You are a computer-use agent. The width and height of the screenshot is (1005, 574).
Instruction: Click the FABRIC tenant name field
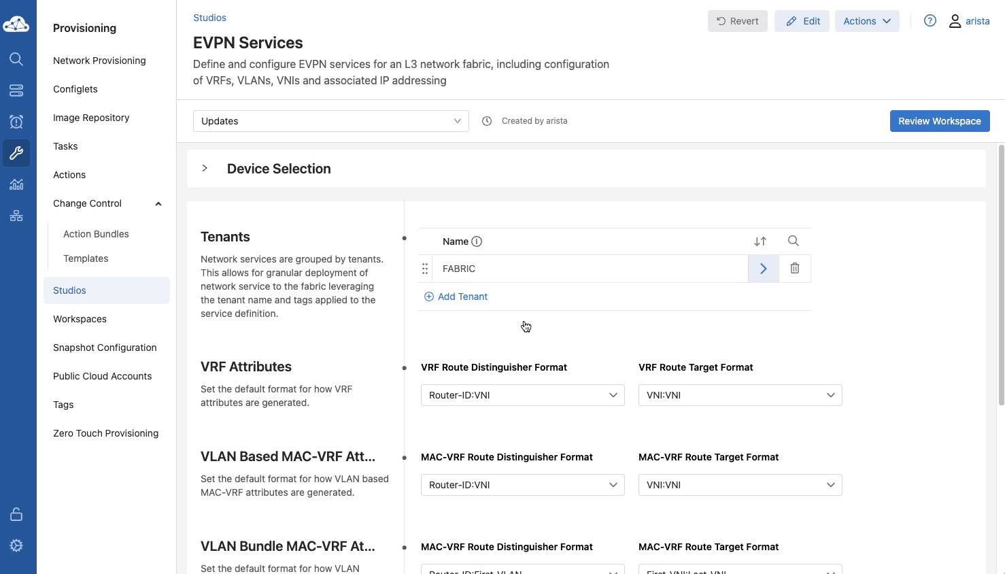pos(589,269)
